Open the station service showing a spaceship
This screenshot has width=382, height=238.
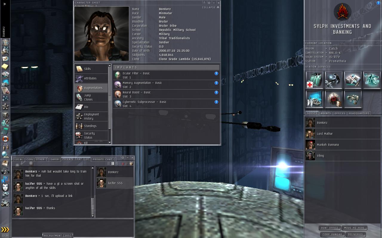coord(353,99)
